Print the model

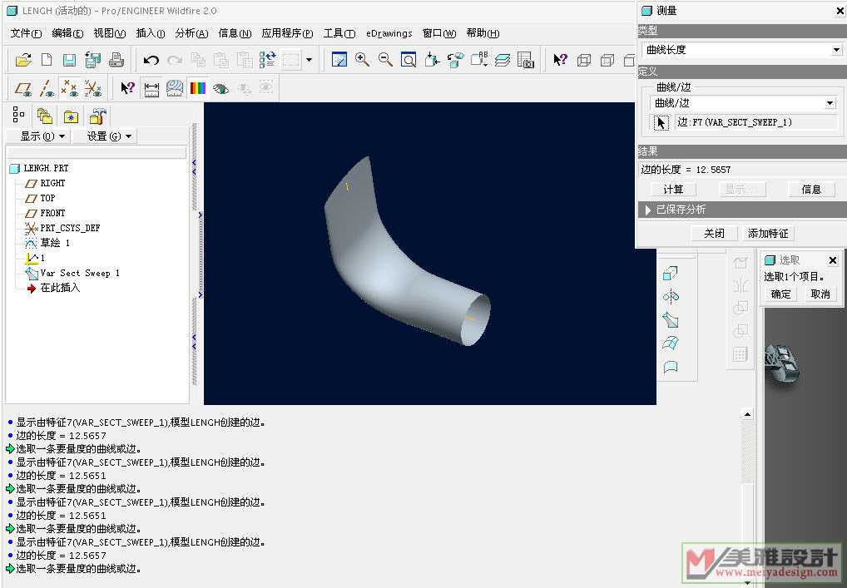coord(116,59)
